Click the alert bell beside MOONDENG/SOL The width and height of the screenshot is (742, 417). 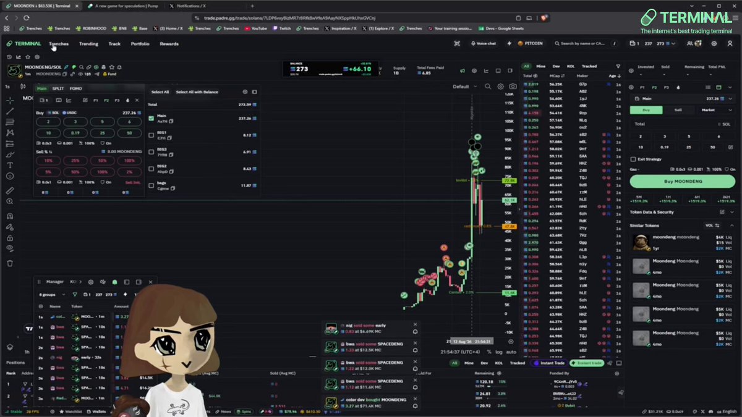click(x=119, y=67)
